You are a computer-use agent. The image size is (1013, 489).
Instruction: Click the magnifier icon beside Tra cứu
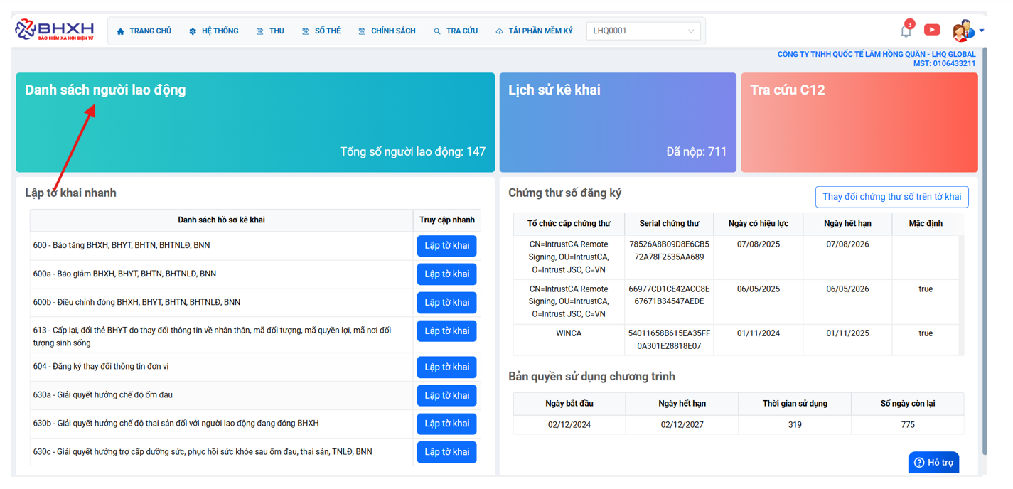pos(437,31)
